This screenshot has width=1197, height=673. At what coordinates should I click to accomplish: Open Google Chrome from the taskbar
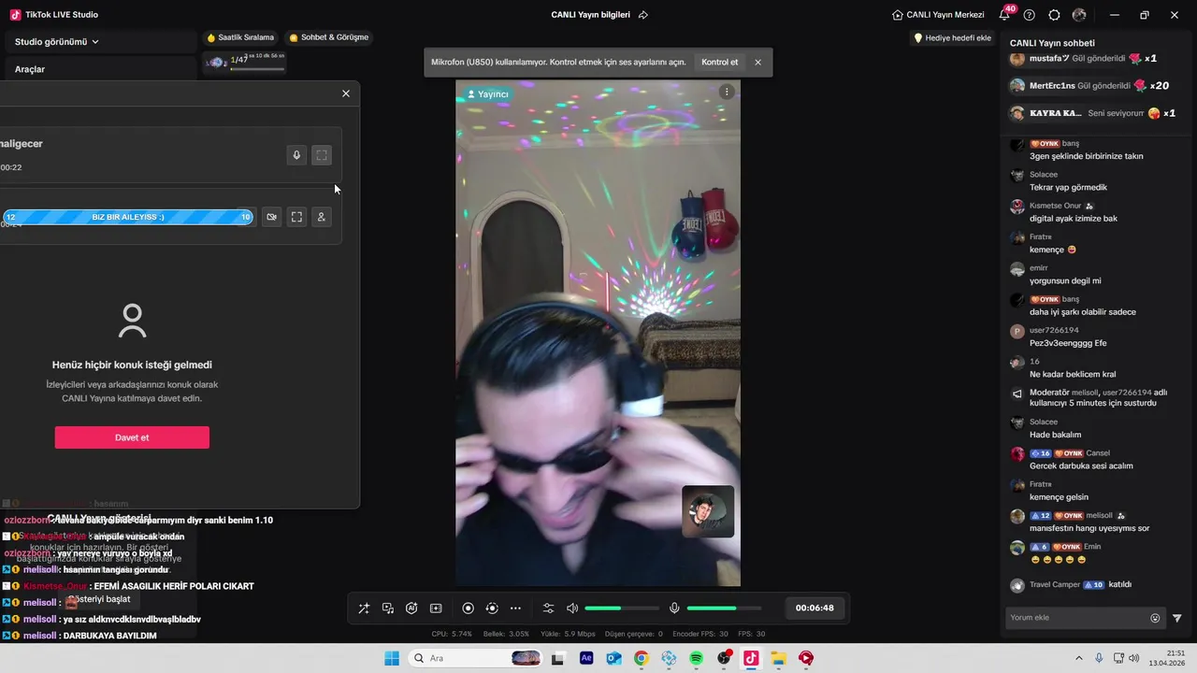641,658
